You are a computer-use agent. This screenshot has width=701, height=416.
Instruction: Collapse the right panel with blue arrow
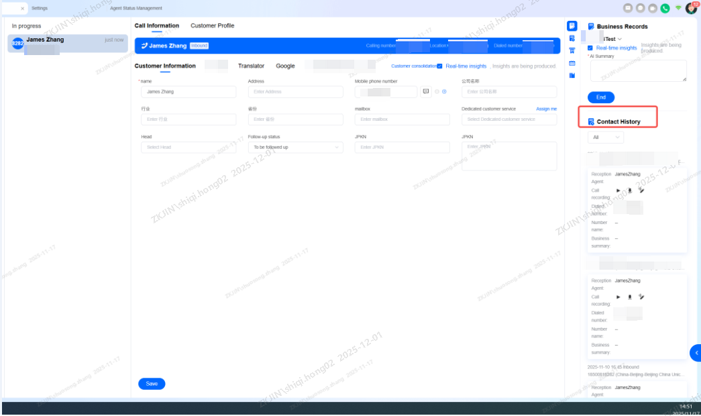point(696,352)
